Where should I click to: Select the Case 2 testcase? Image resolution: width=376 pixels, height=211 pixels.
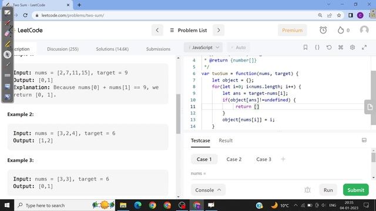coord(234,159)
